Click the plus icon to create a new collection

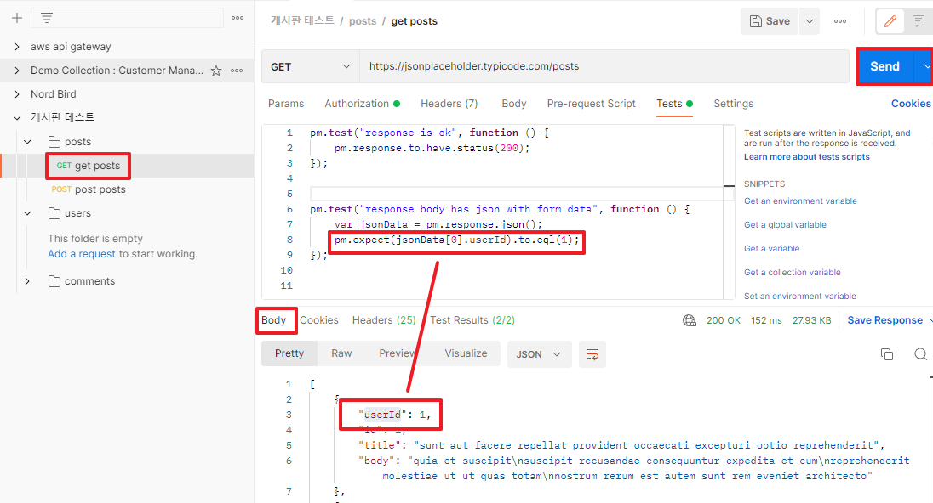[17, 18]
